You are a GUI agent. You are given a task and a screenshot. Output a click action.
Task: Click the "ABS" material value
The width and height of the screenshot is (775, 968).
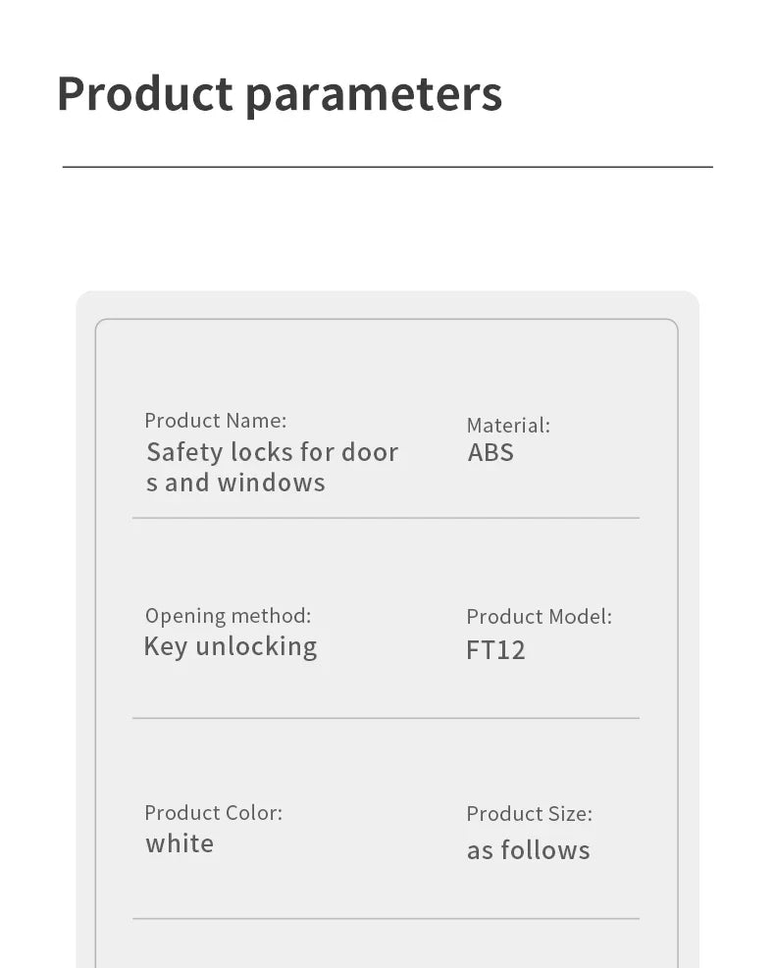pyautogui.click(x=491, y=453)
